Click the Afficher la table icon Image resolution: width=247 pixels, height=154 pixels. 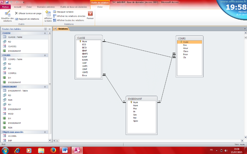pyautogui.click(x=48, y=14)
